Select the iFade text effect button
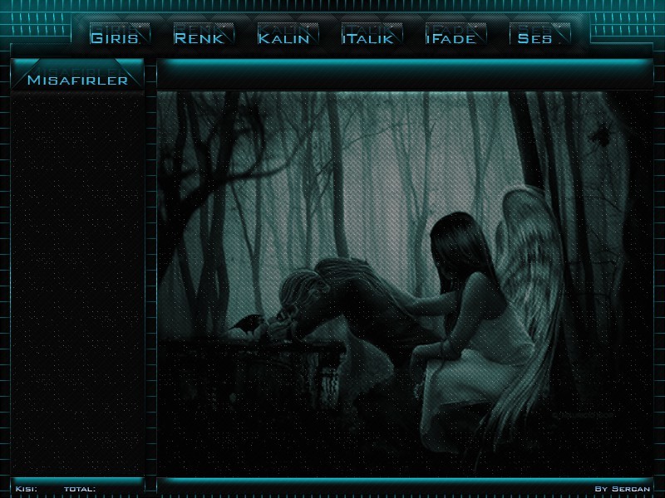 tap(456, 34)
